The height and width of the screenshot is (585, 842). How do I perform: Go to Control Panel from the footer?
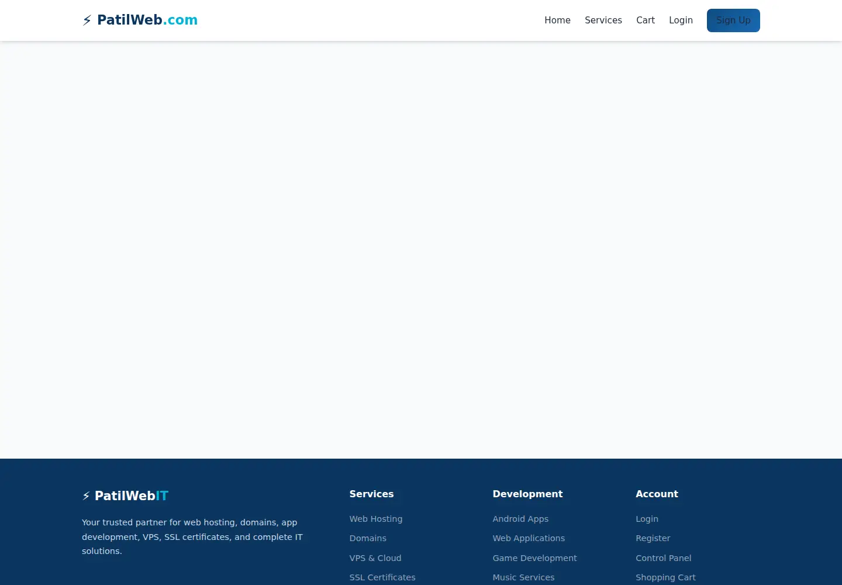[663, 558]
